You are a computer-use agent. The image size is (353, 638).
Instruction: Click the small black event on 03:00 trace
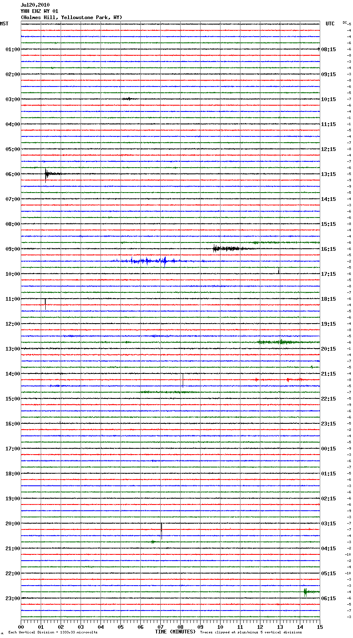pos(128,99)
